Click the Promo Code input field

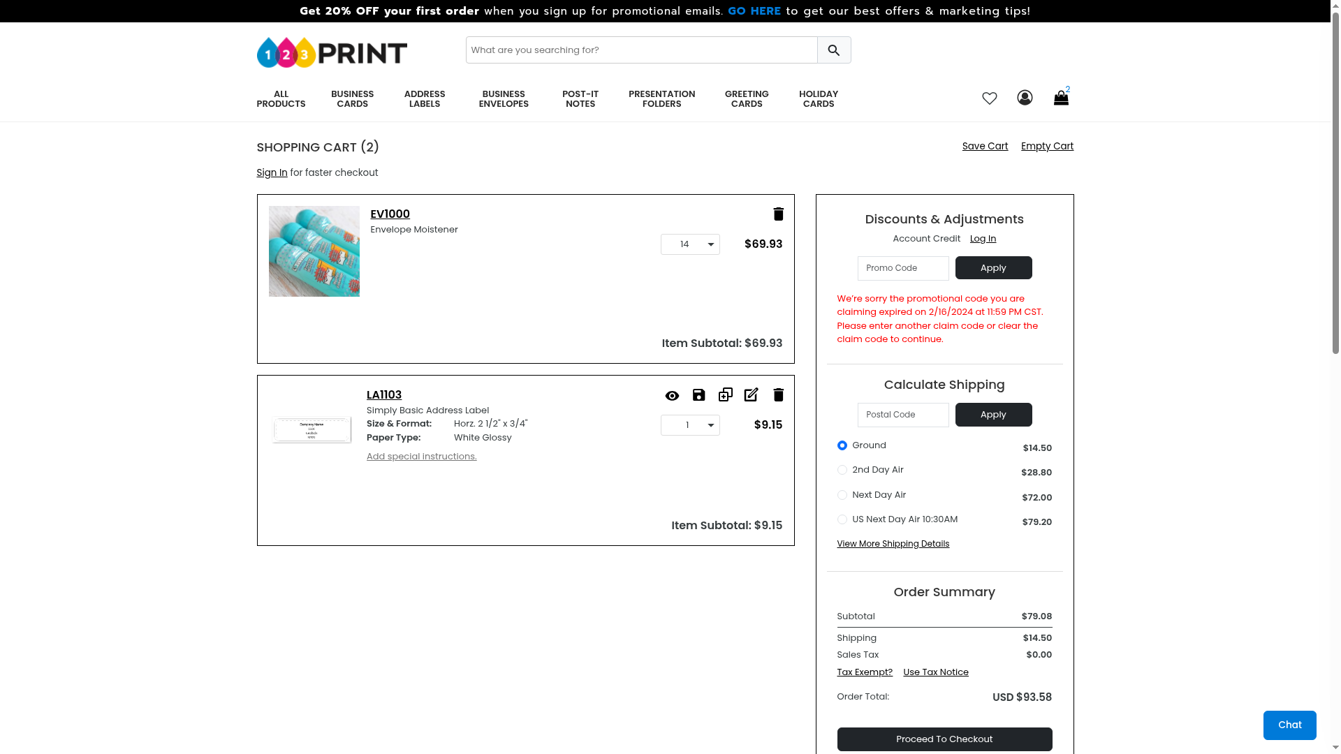point(902,268)
